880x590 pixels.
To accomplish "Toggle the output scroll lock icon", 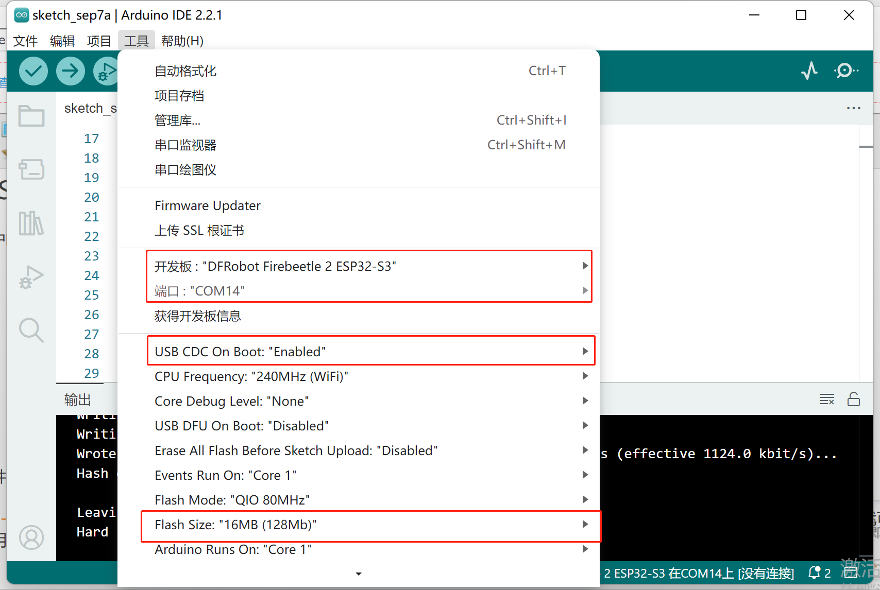I will click(x=854, y=399).
